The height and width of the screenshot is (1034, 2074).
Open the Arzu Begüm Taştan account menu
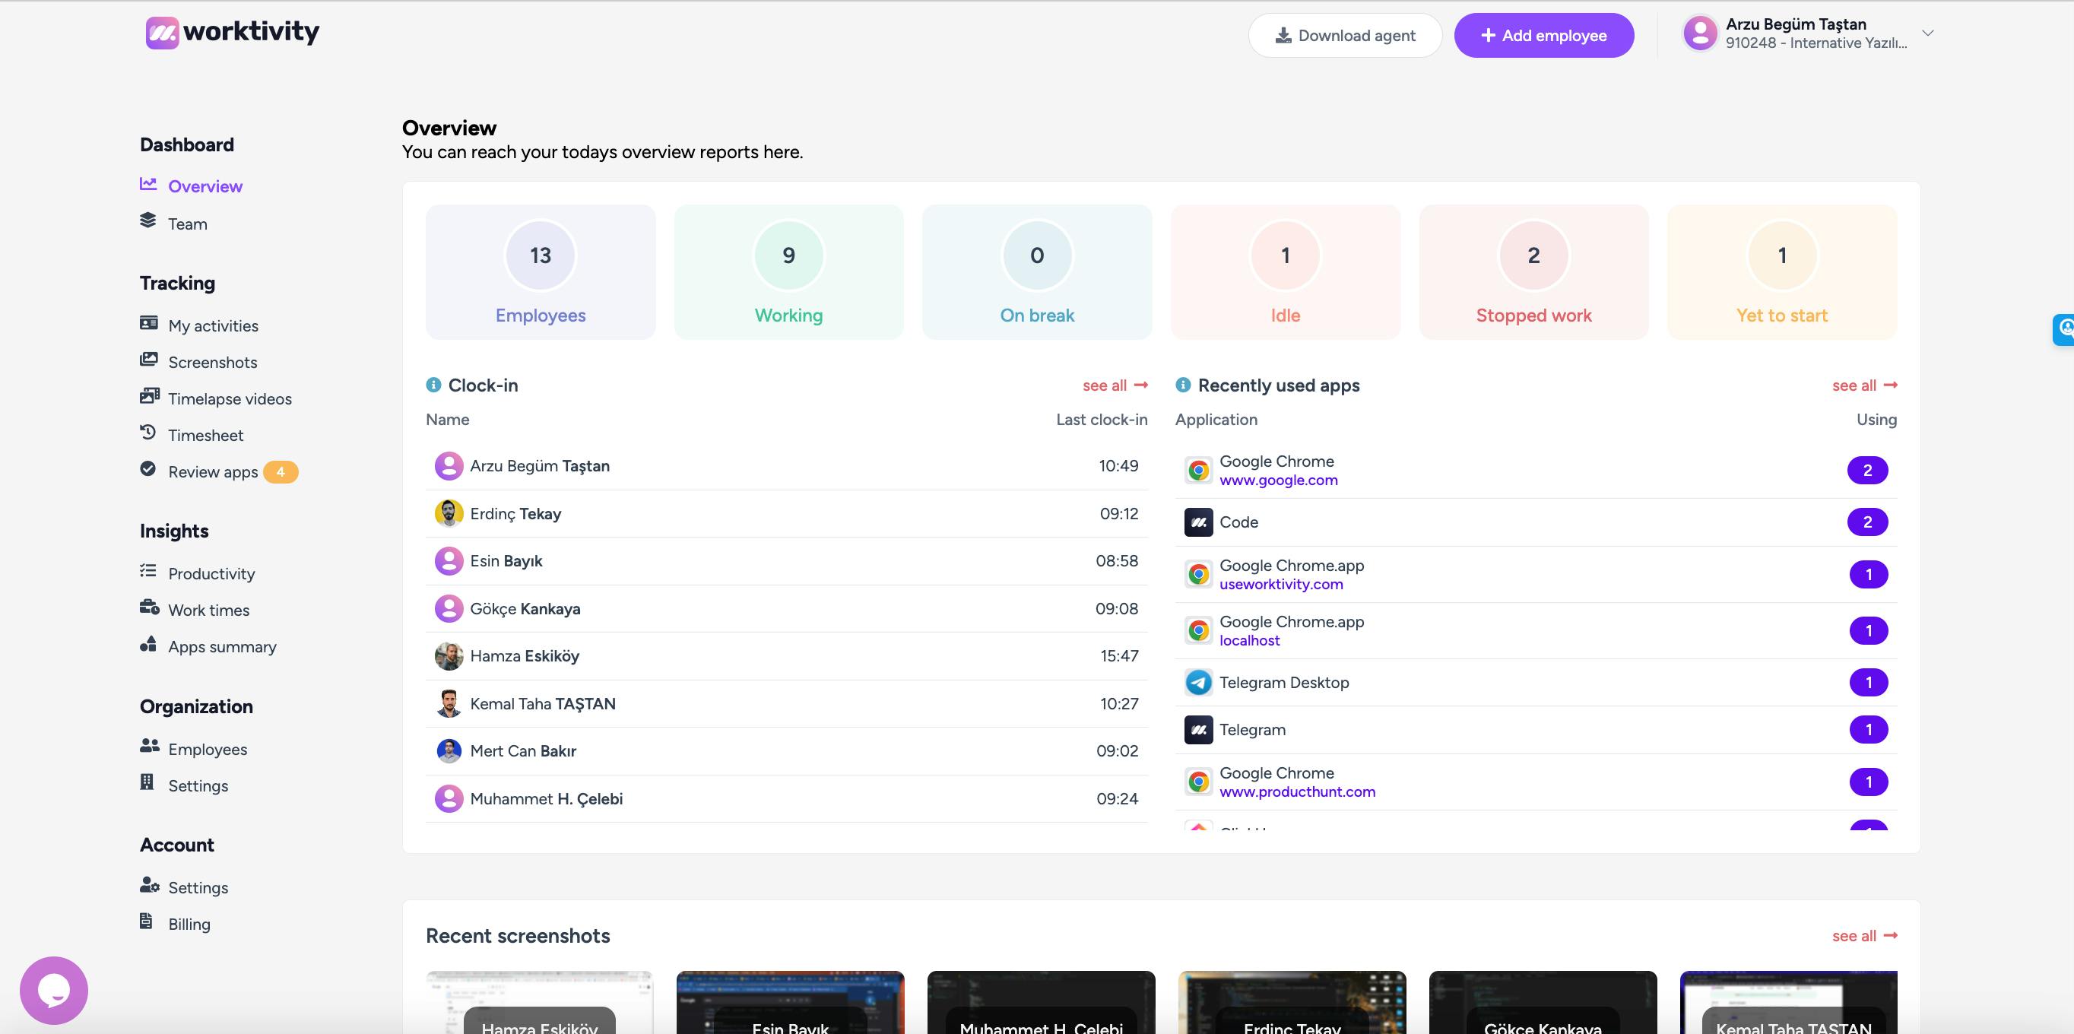1809,33
